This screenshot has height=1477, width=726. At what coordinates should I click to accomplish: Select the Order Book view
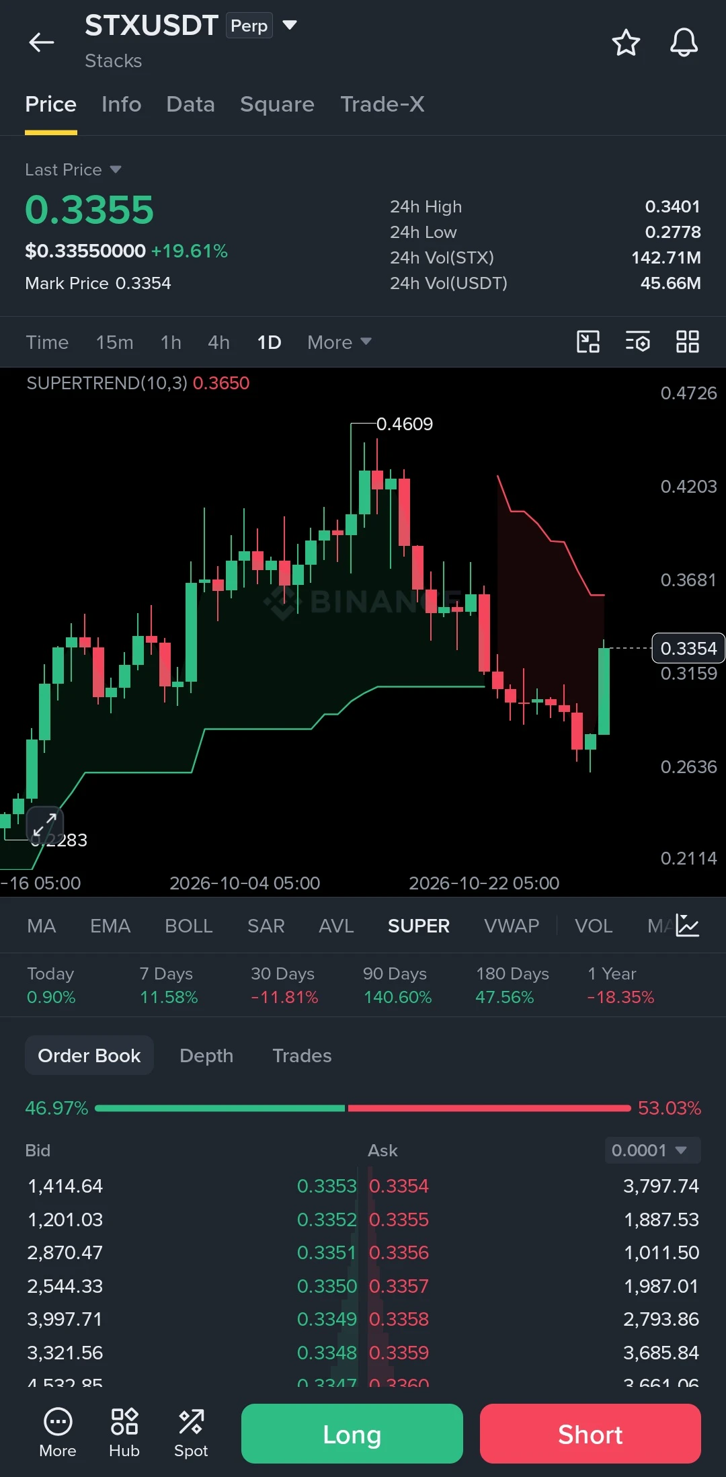[x=89, y=1055]
